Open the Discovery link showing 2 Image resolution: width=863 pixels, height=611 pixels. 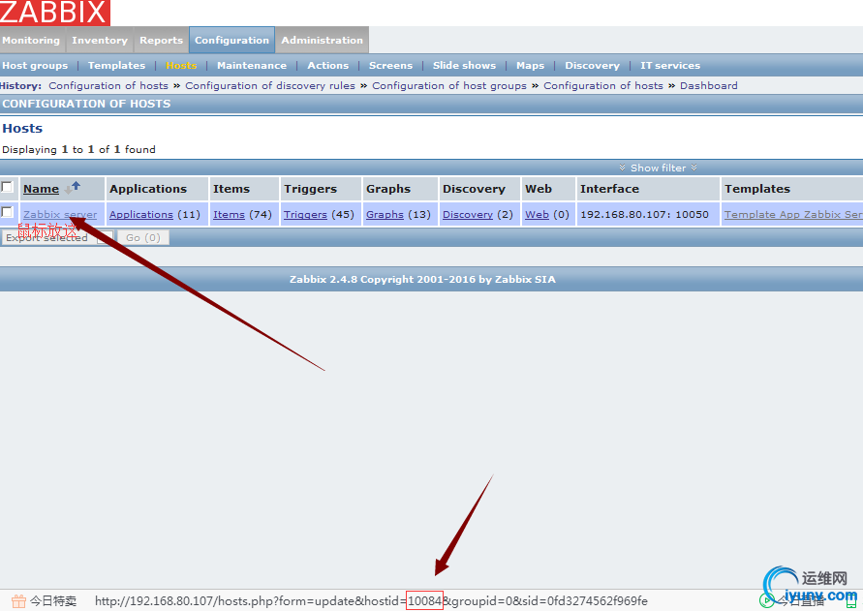468,215
